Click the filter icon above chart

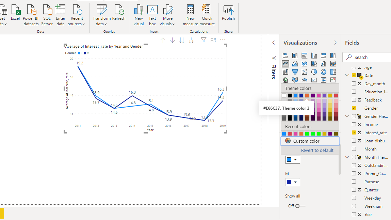203,40
